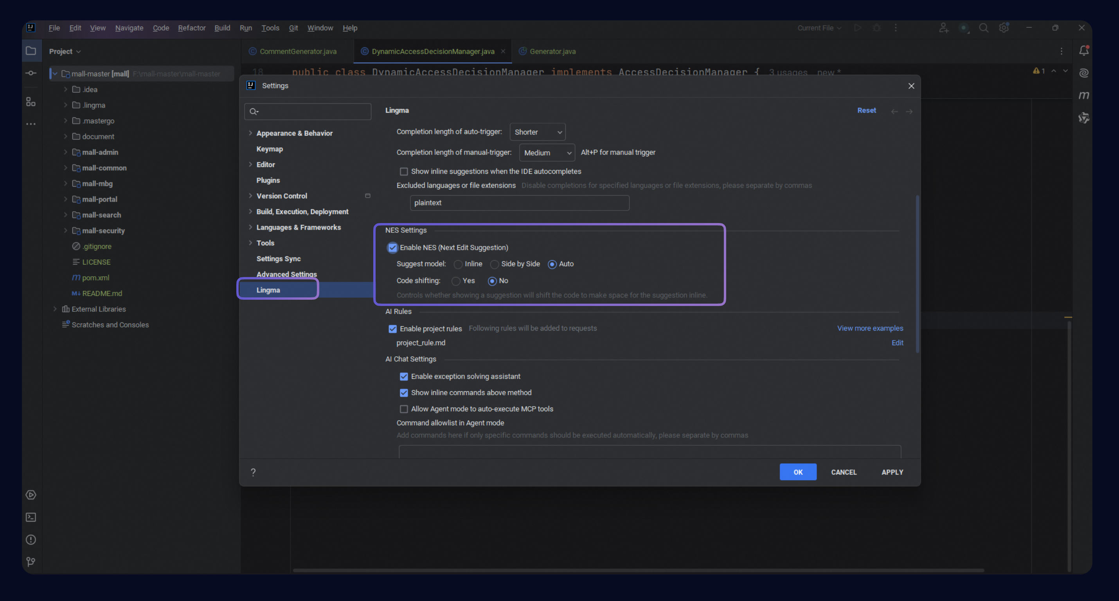This screenshot has width=1119, height=601.
Task: Open the View more examples link
Action: (x=870, y=328)
